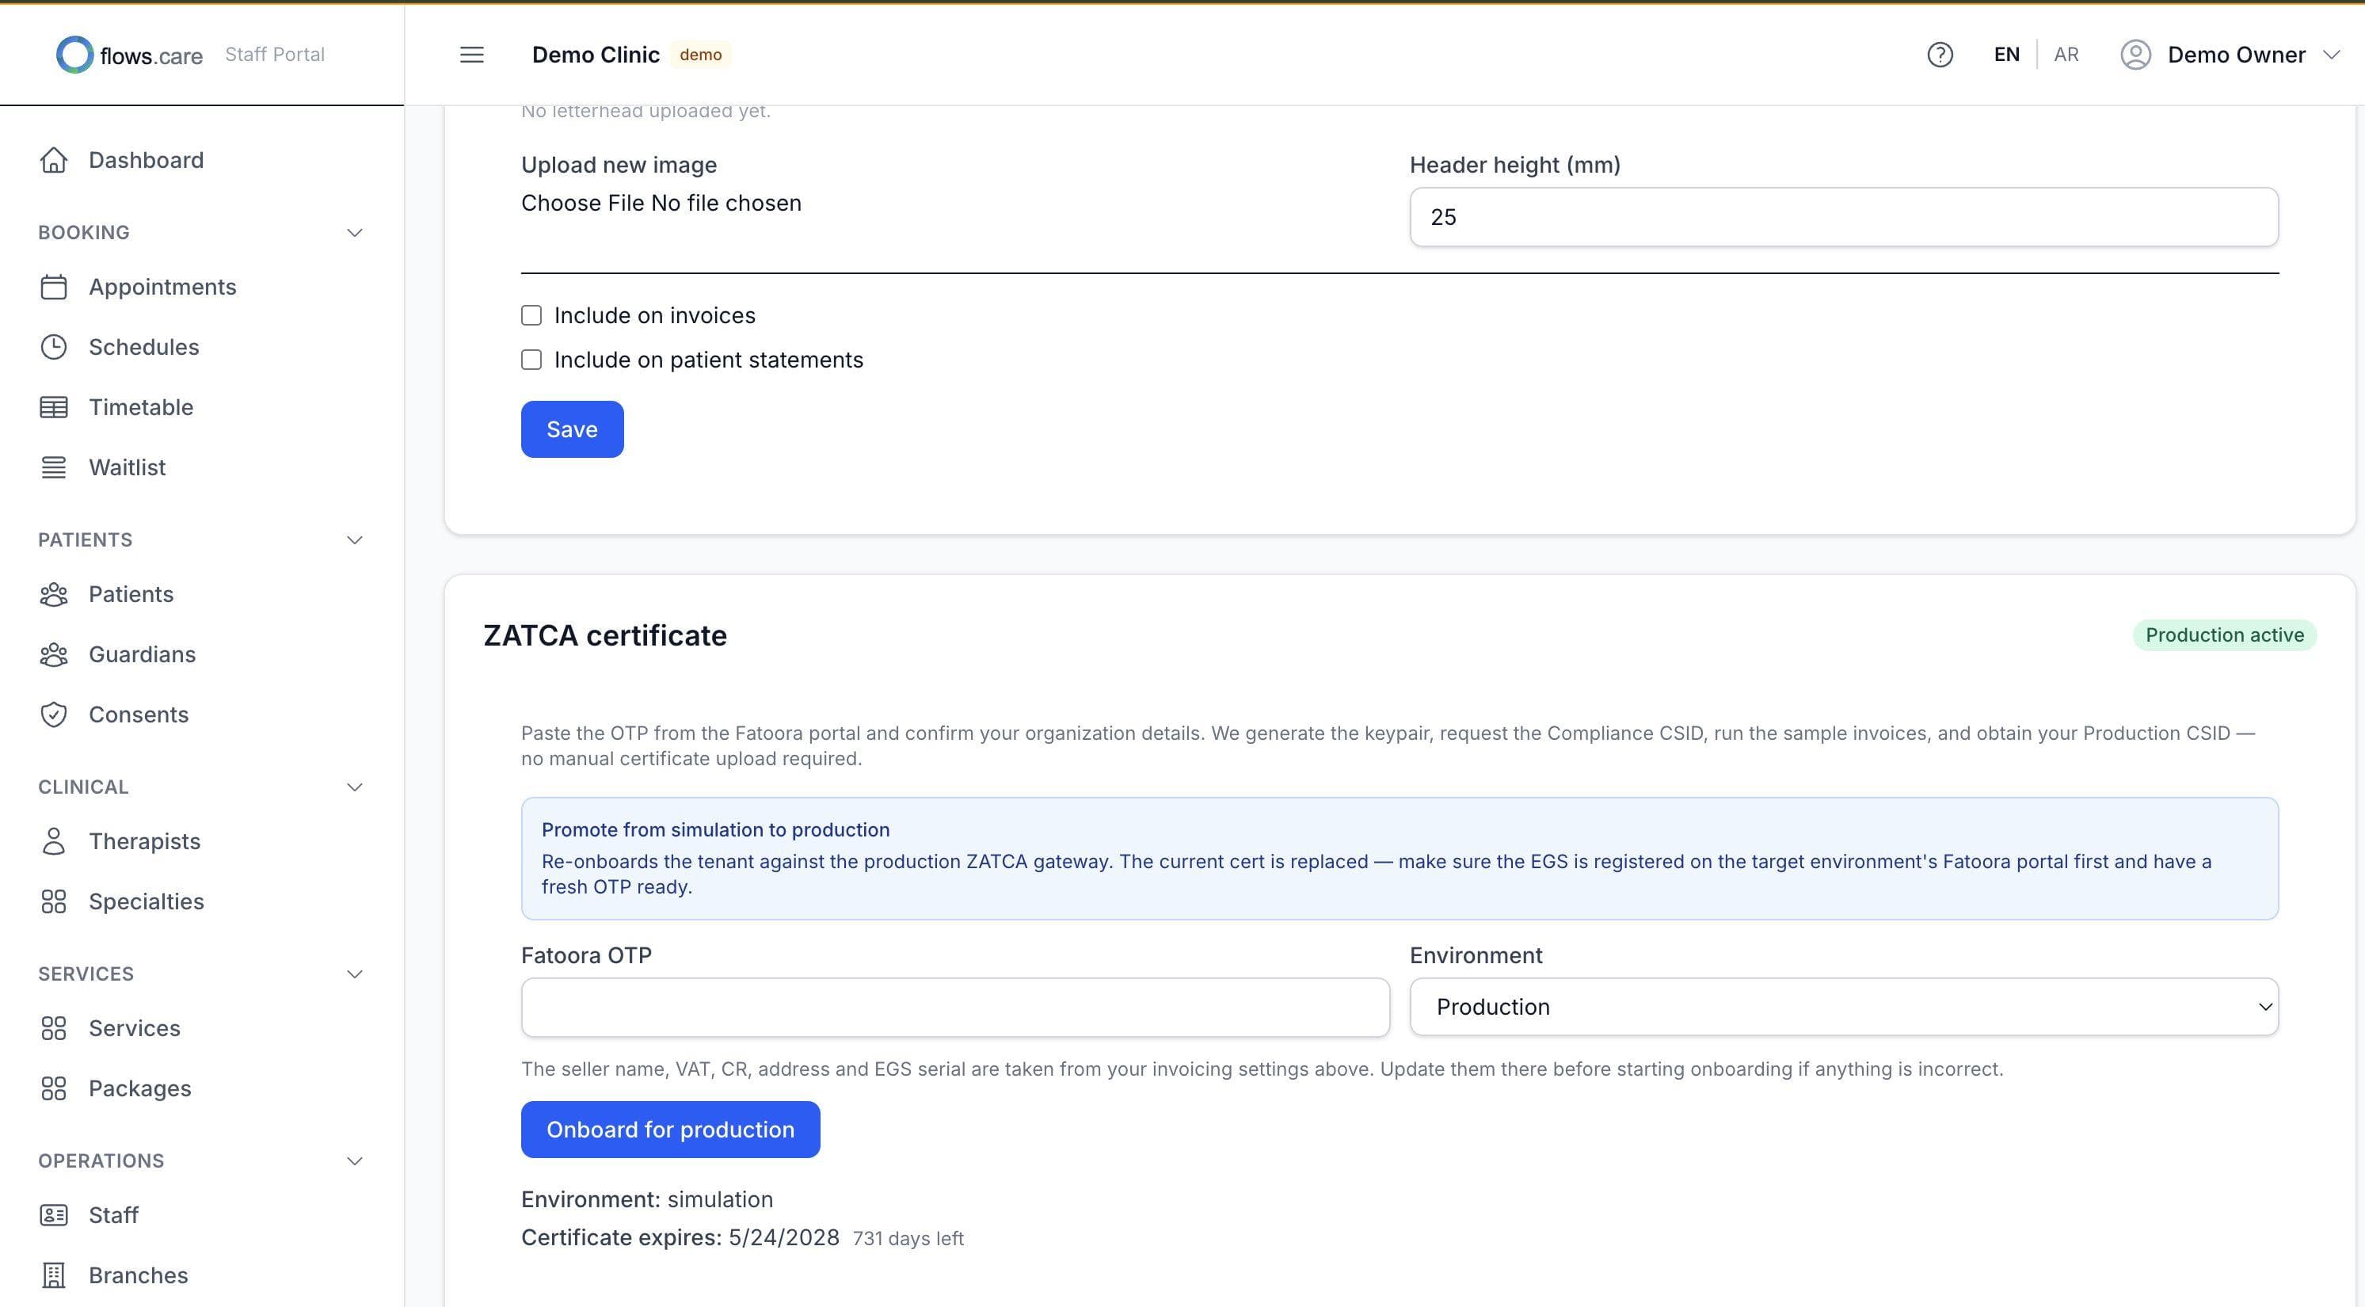Collapse the PATIENTS section
This screenshot has height=1307, width=2365.
tap(354, 540)
